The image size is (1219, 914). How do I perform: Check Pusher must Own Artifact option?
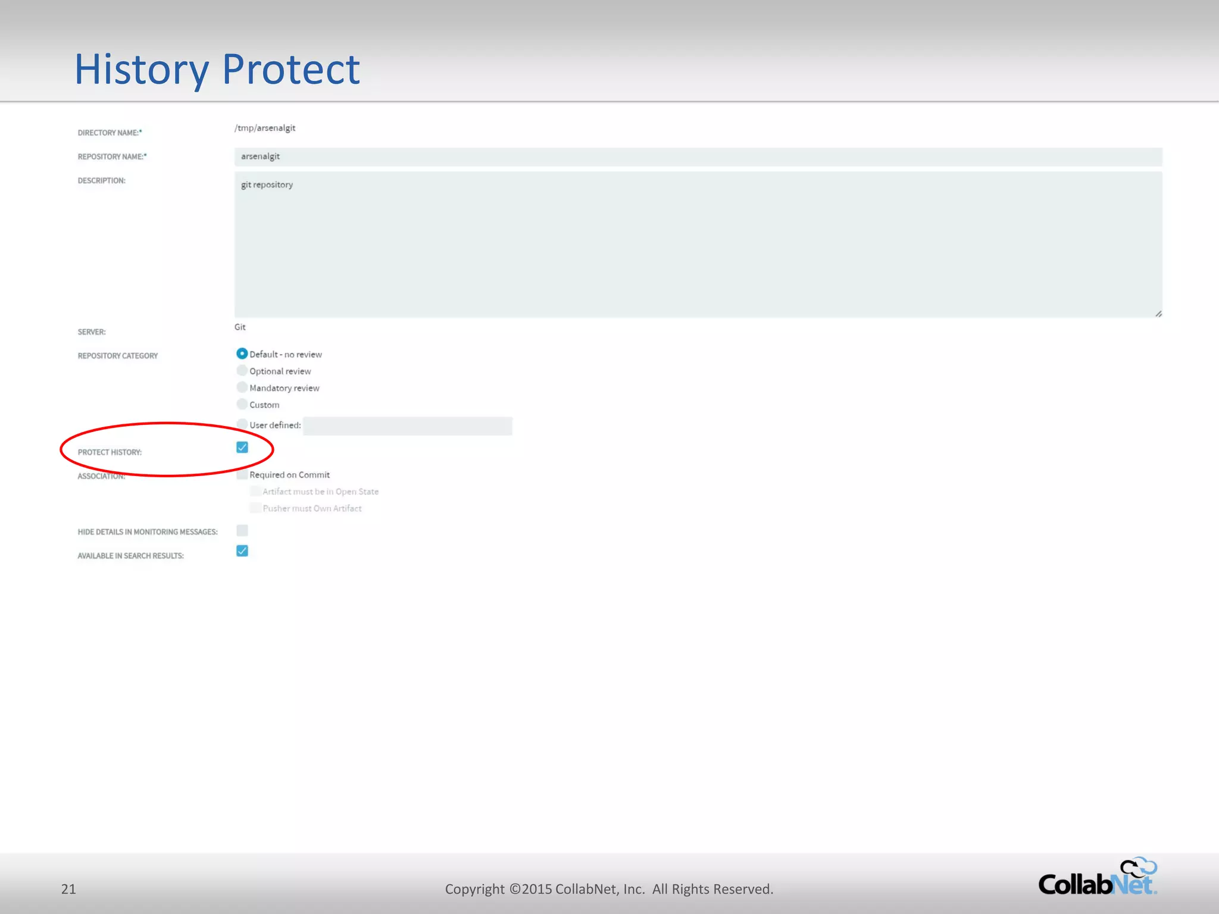[255, 508]
